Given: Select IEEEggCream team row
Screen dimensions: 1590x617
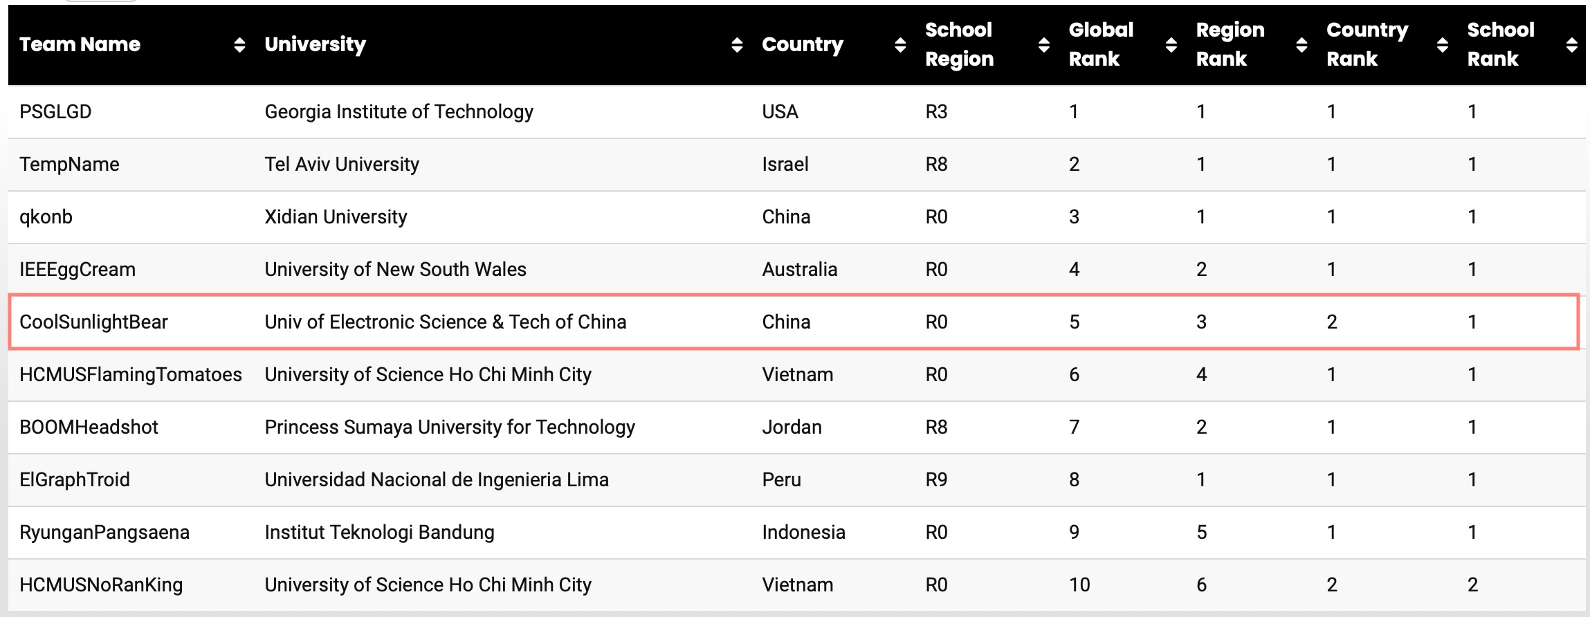Looking at the screenshot, I should click(797, 269).
